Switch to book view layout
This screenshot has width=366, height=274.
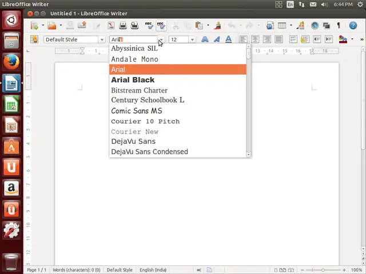(x=291, y=270)
